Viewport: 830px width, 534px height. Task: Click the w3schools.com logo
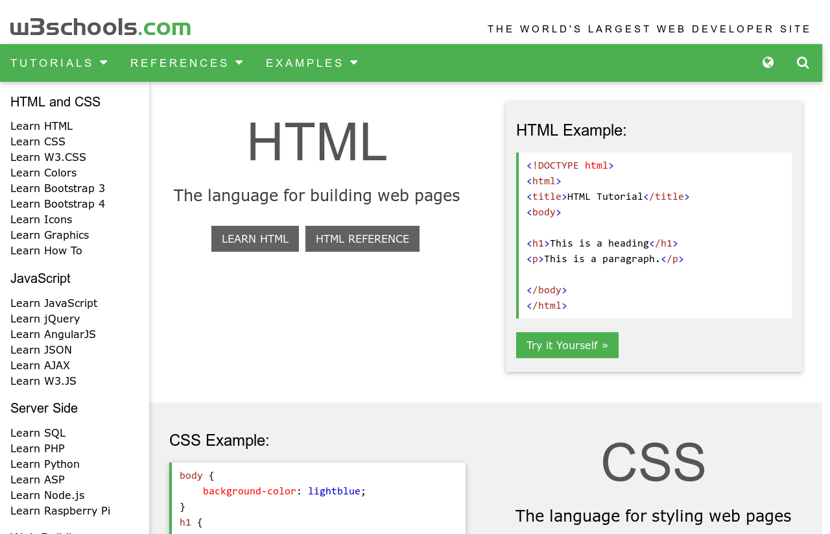coord(101,27)
